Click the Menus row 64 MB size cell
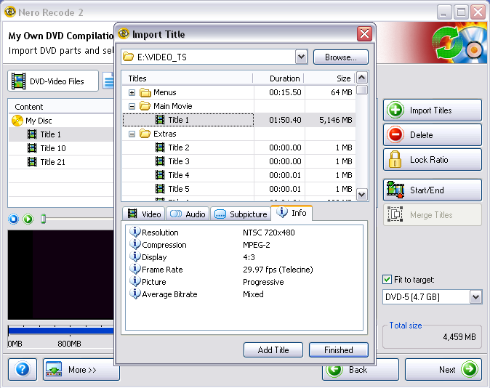 pos(331,92)
